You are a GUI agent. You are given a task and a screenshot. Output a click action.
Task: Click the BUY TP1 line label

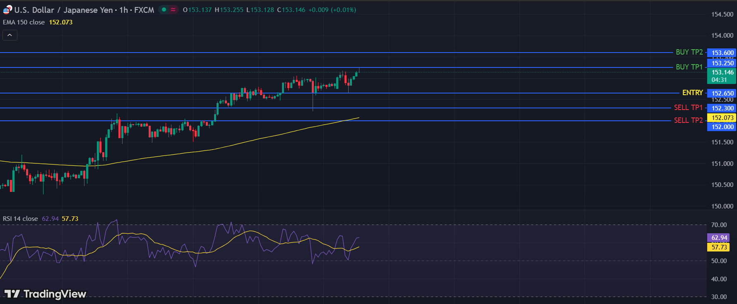(689, 67)
